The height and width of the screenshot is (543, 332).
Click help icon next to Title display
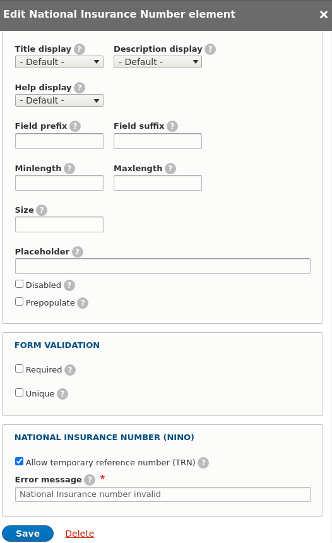click(x=80, y=49)
